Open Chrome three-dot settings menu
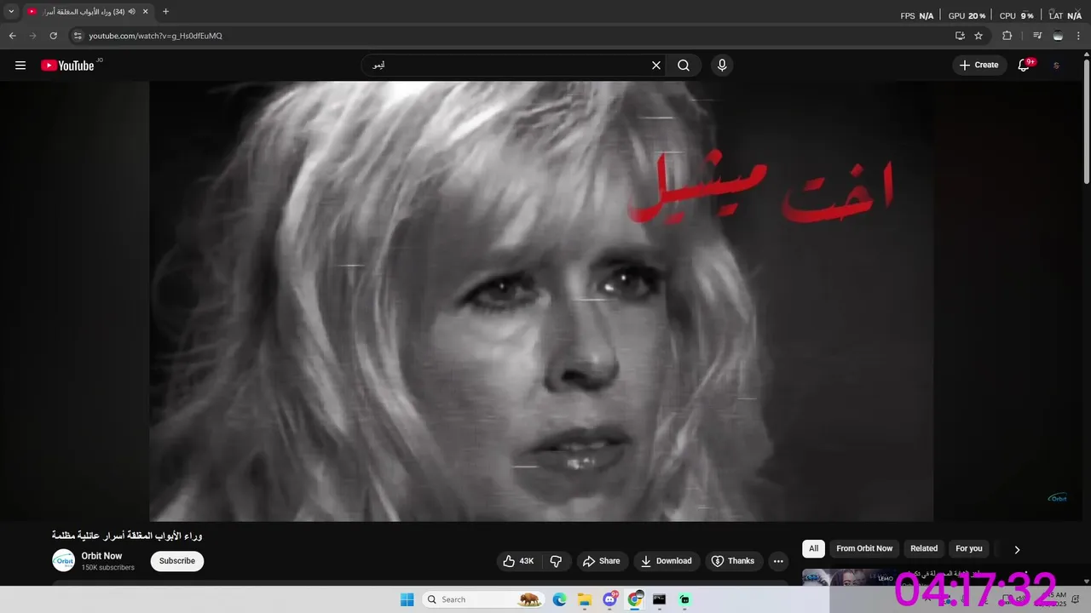This screenshot has width=1091, height=613. [1078, 36]
